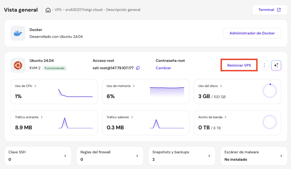Click the Ubuntu logo icon
291x169 pixels.
click(x=18, y=66)
